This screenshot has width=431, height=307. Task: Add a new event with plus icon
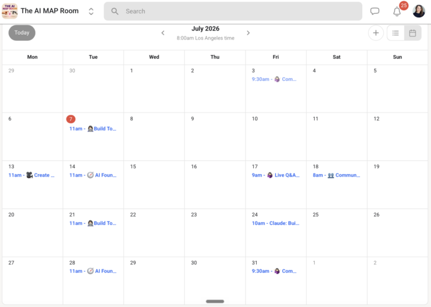pyautogui.click(x=376, y=33)
